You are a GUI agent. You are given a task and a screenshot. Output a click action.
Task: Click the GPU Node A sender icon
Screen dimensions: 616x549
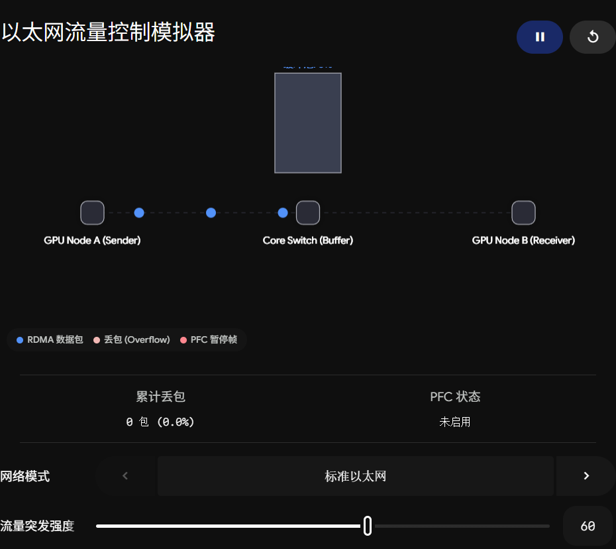[x=92, y=213]
